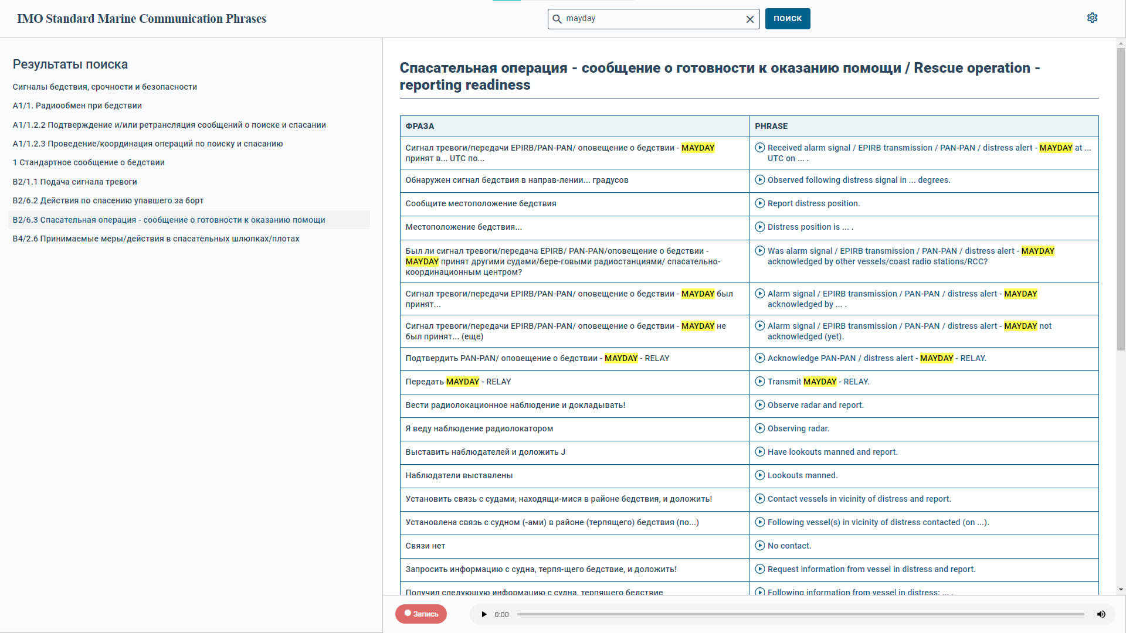This screenshot has width=1126, height=633.
Task: Play audio for 'No contact'
Action: tap(760, 546)
